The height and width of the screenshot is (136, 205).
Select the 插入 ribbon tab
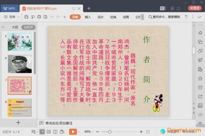click(88, 17)
